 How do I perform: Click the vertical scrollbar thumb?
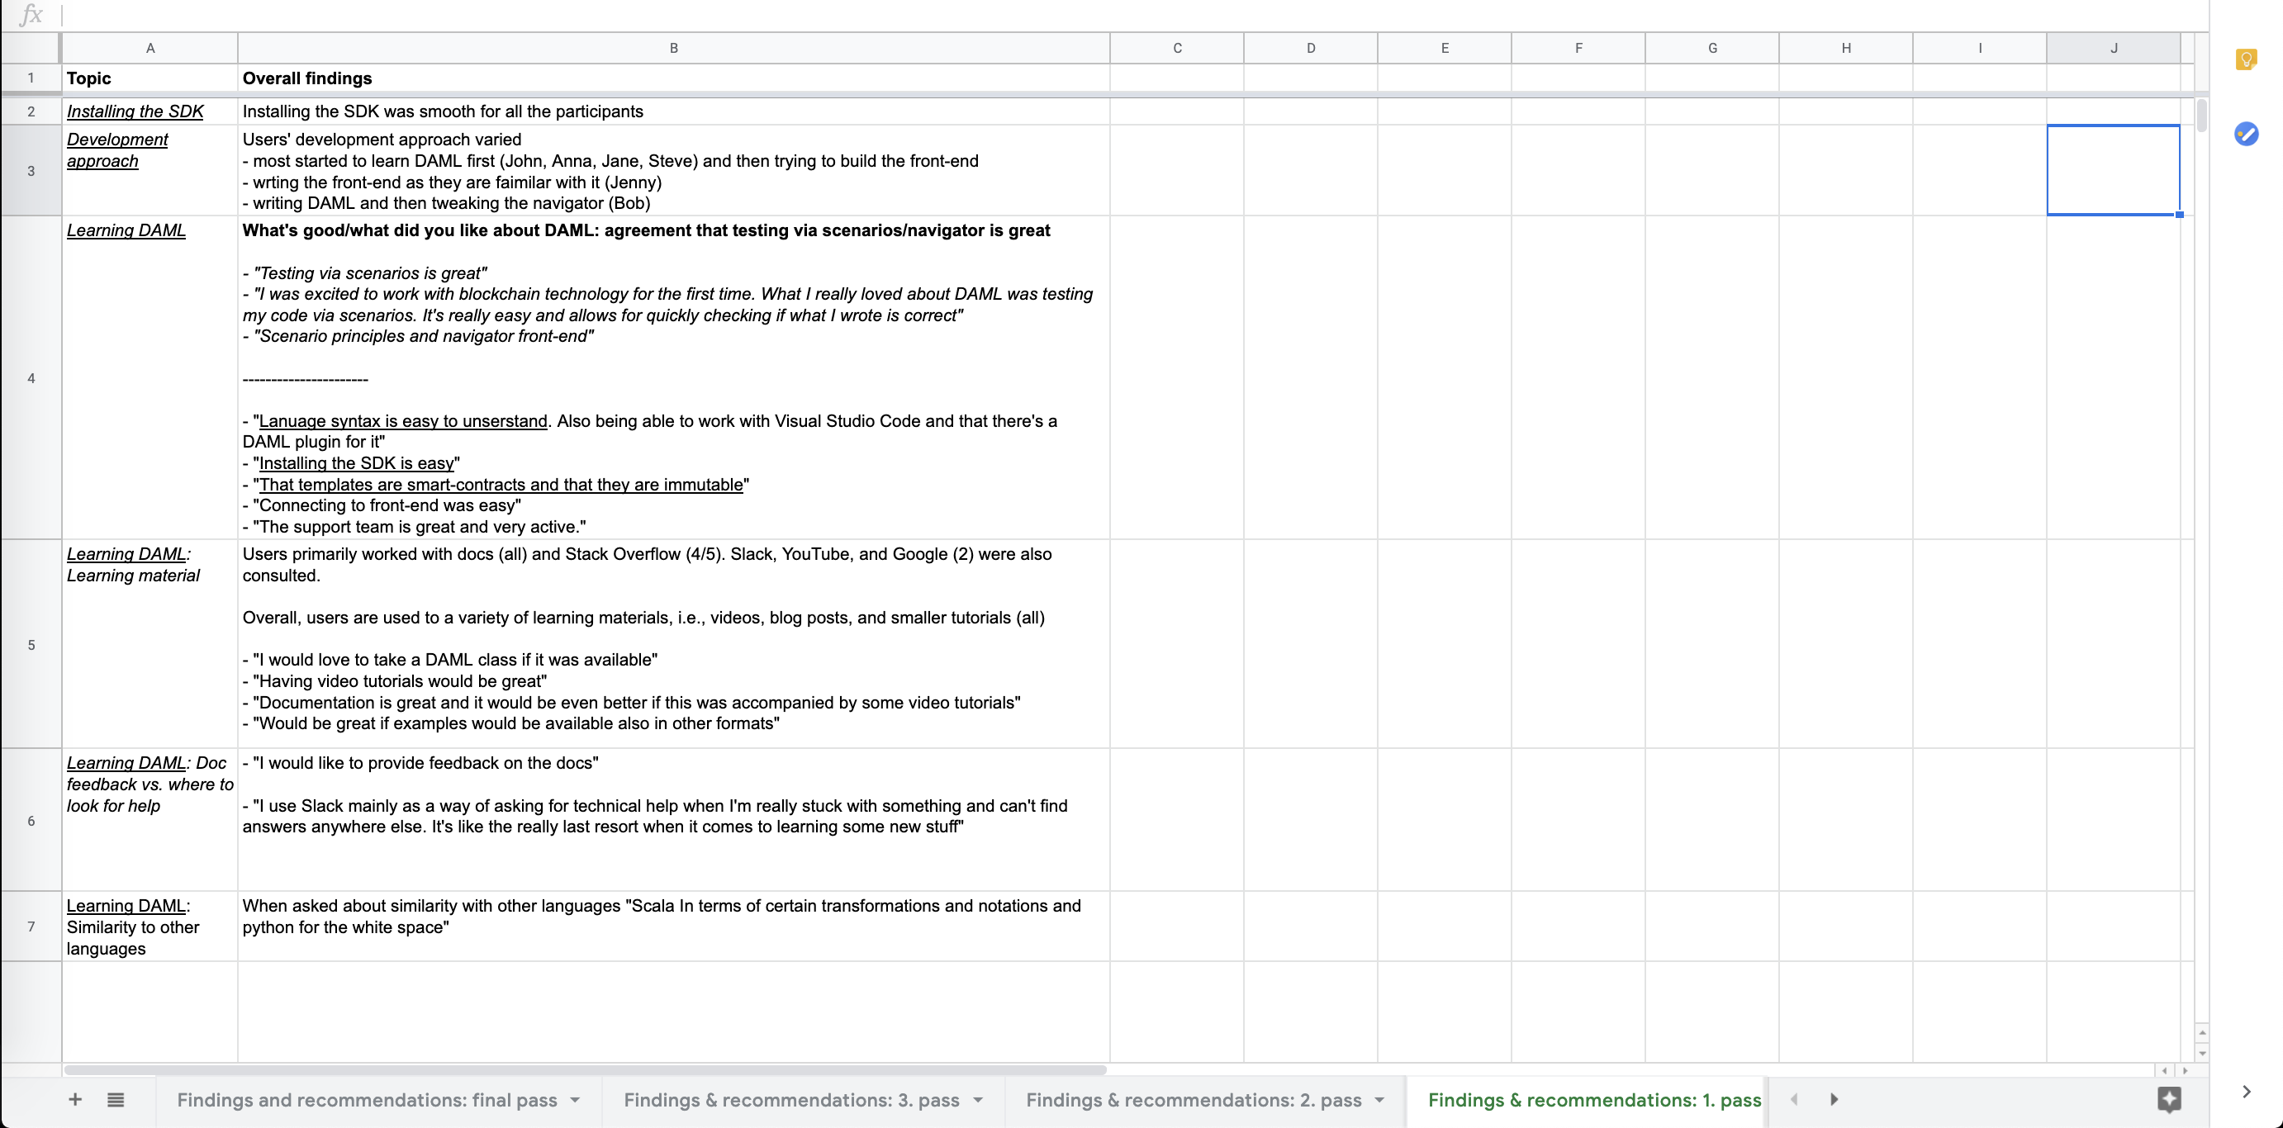click(x=2201, y=116)
